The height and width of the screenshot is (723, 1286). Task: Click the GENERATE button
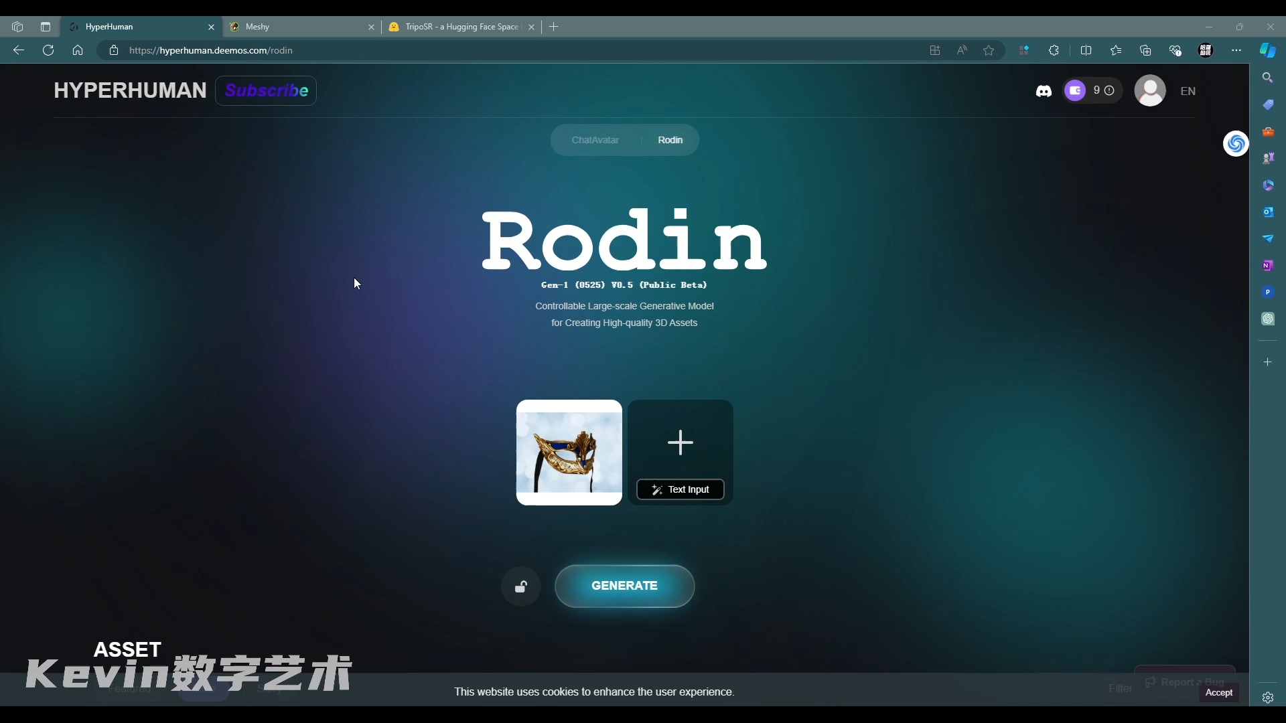pos(624,585)
